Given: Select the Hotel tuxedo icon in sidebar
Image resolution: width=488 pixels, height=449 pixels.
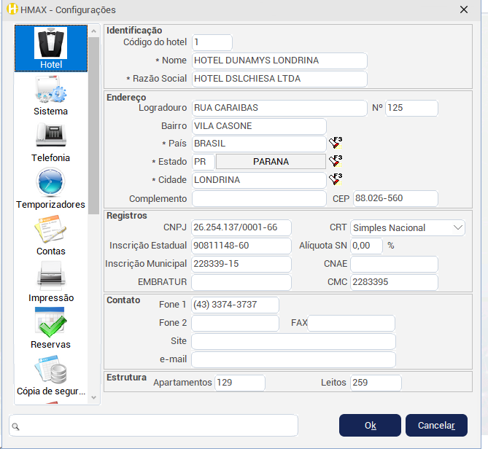Looking at the screenshot, I should click(x=51, y=44).
